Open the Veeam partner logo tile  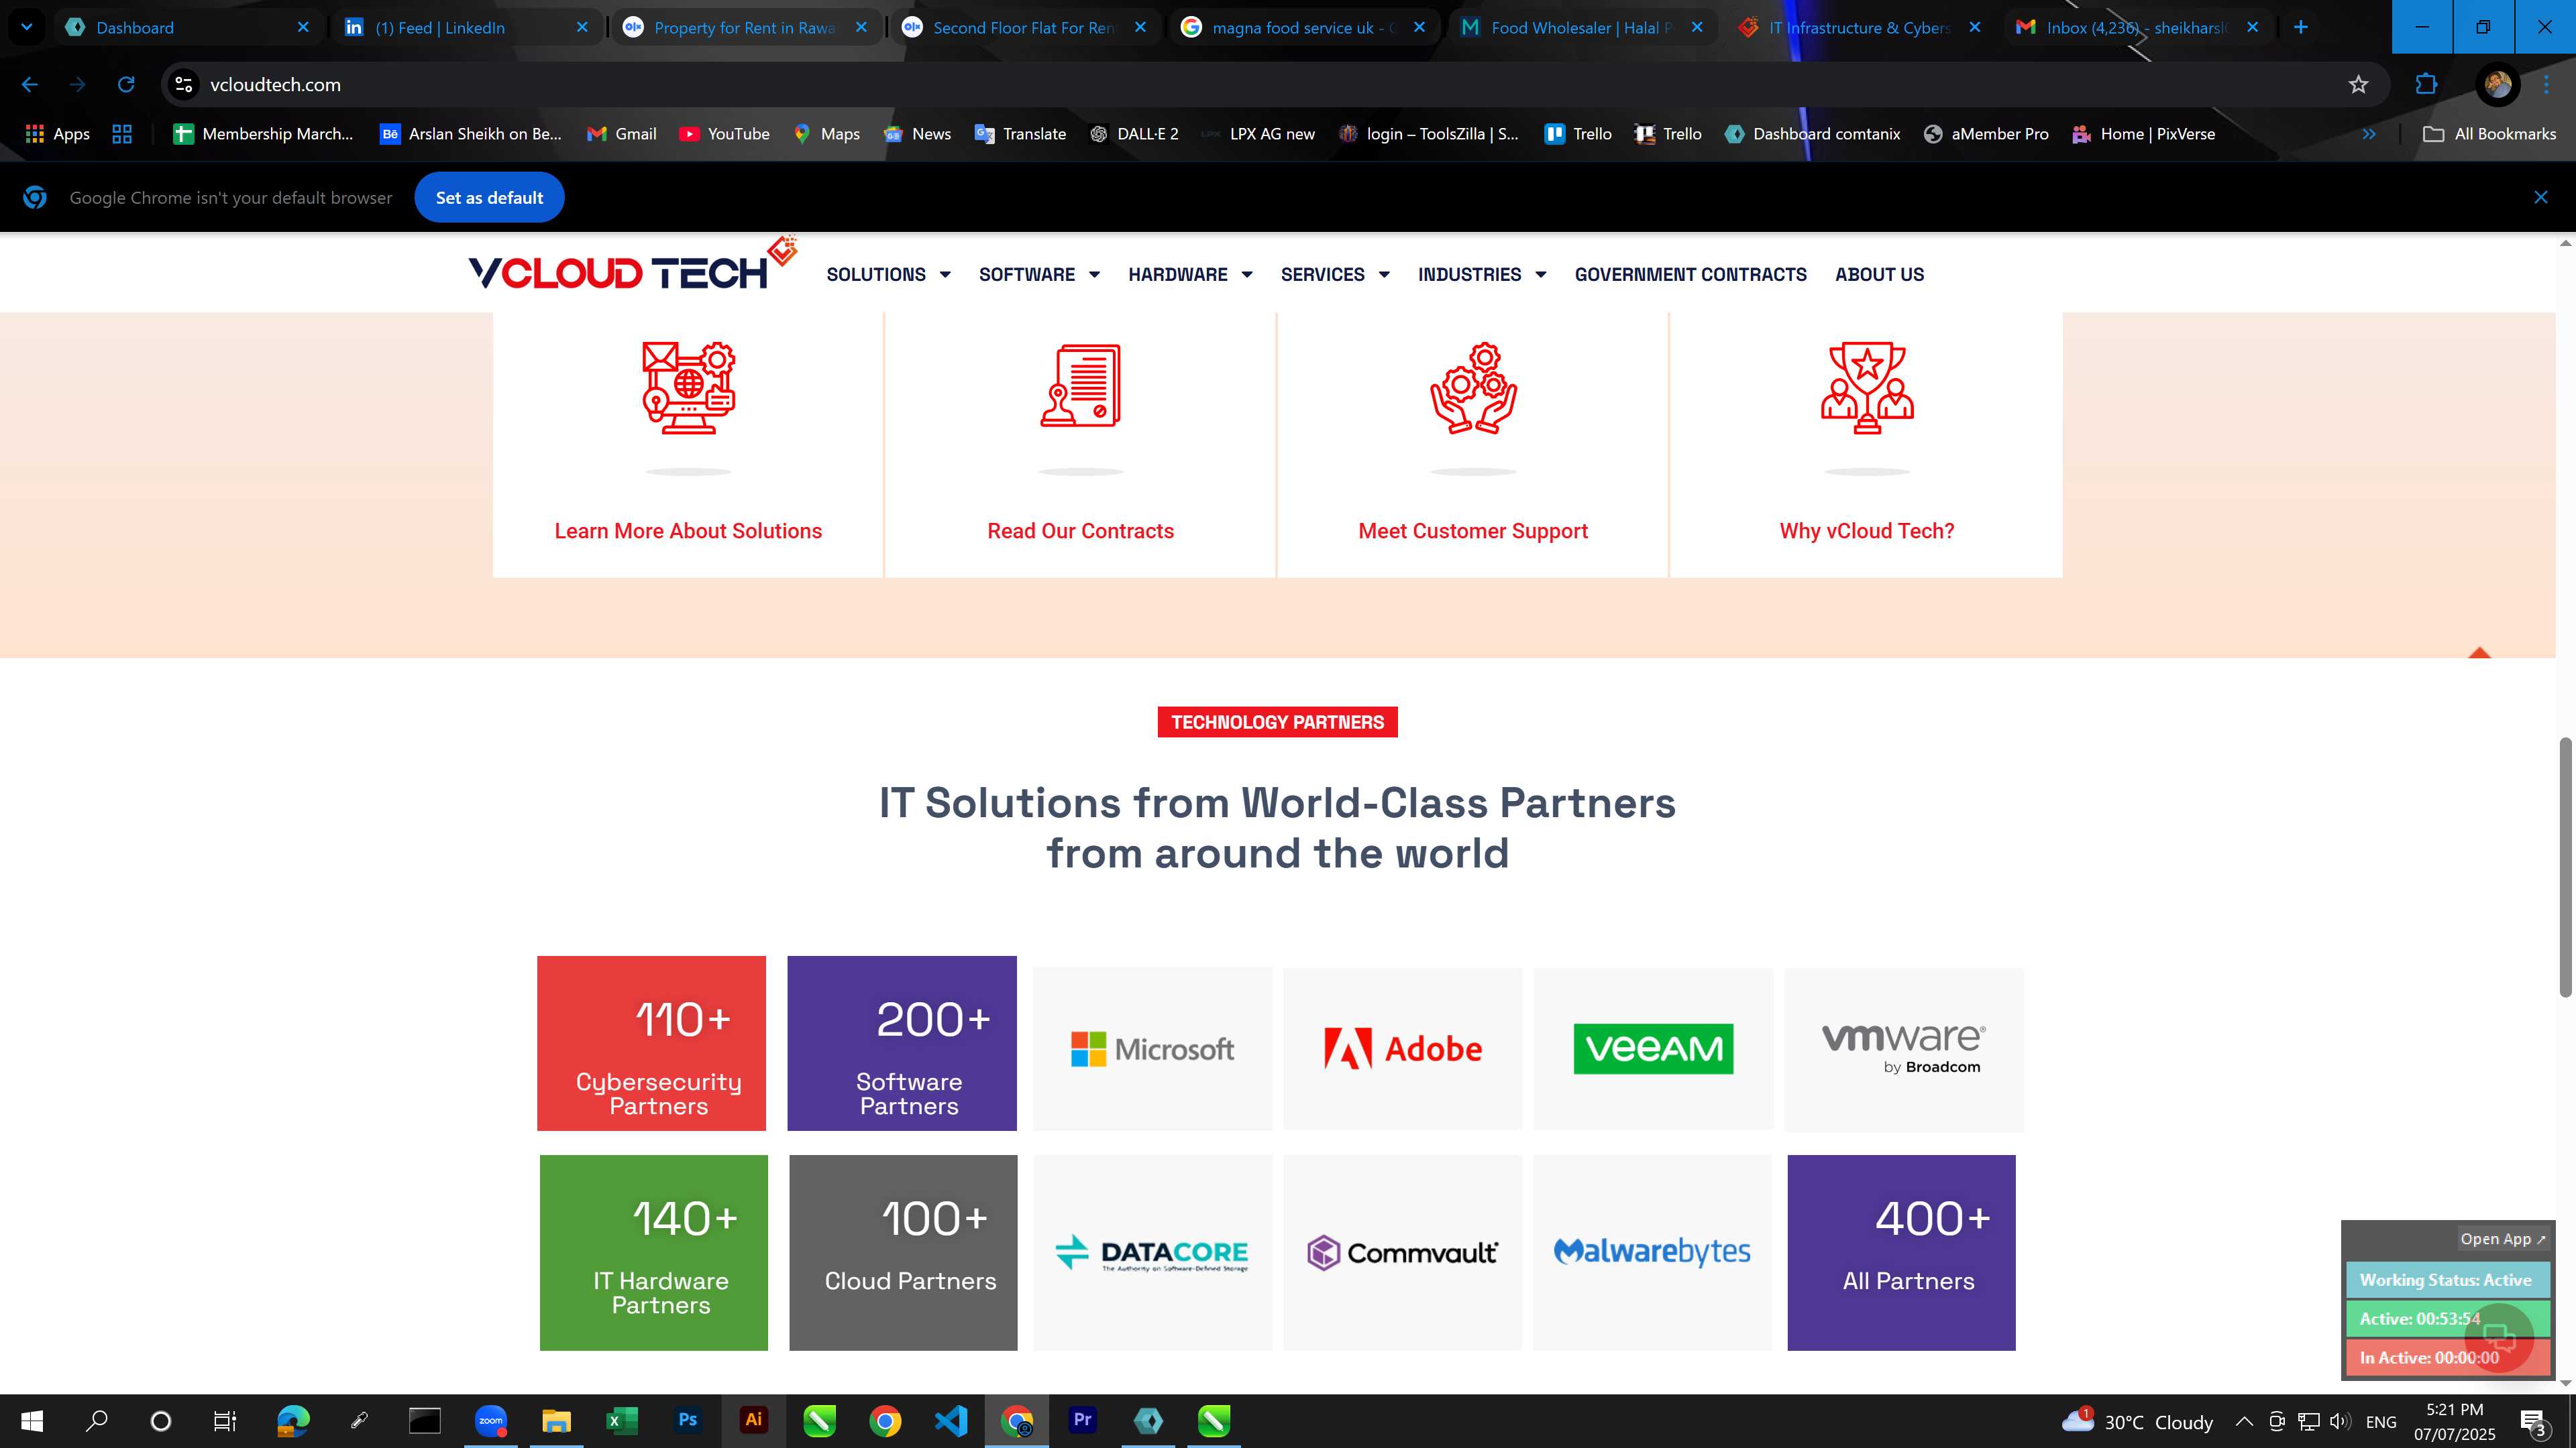click(1653, 1048)
